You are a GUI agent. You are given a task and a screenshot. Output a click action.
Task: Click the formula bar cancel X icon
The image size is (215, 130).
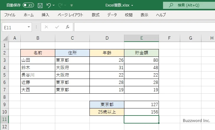46,27
